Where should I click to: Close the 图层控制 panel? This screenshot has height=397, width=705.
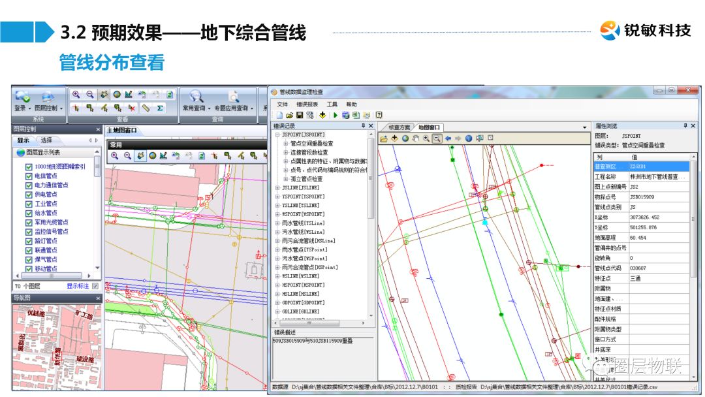(98, 129)
